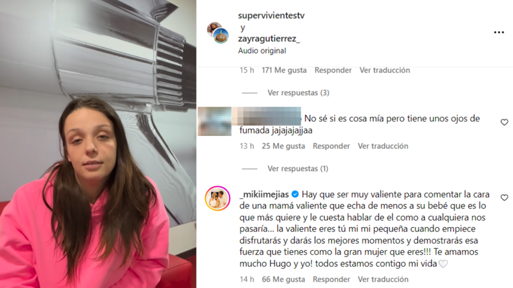Open the supervivientestv stacked avatar
The image size is (513, 288).
click(x=218, y=33)
